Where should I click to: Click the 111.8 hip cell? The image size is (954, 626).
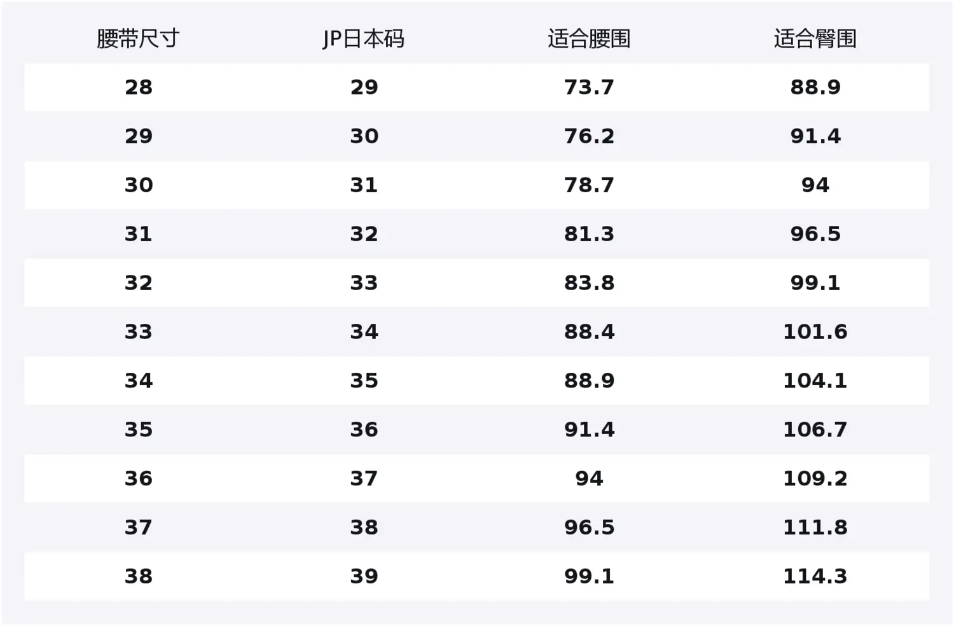(815, 527)
